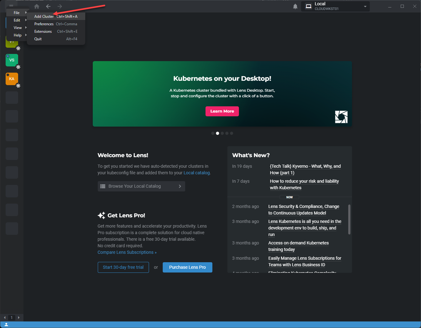Click the hotbar number 1 indicator

pyautogui.click(x=12, y=317)
